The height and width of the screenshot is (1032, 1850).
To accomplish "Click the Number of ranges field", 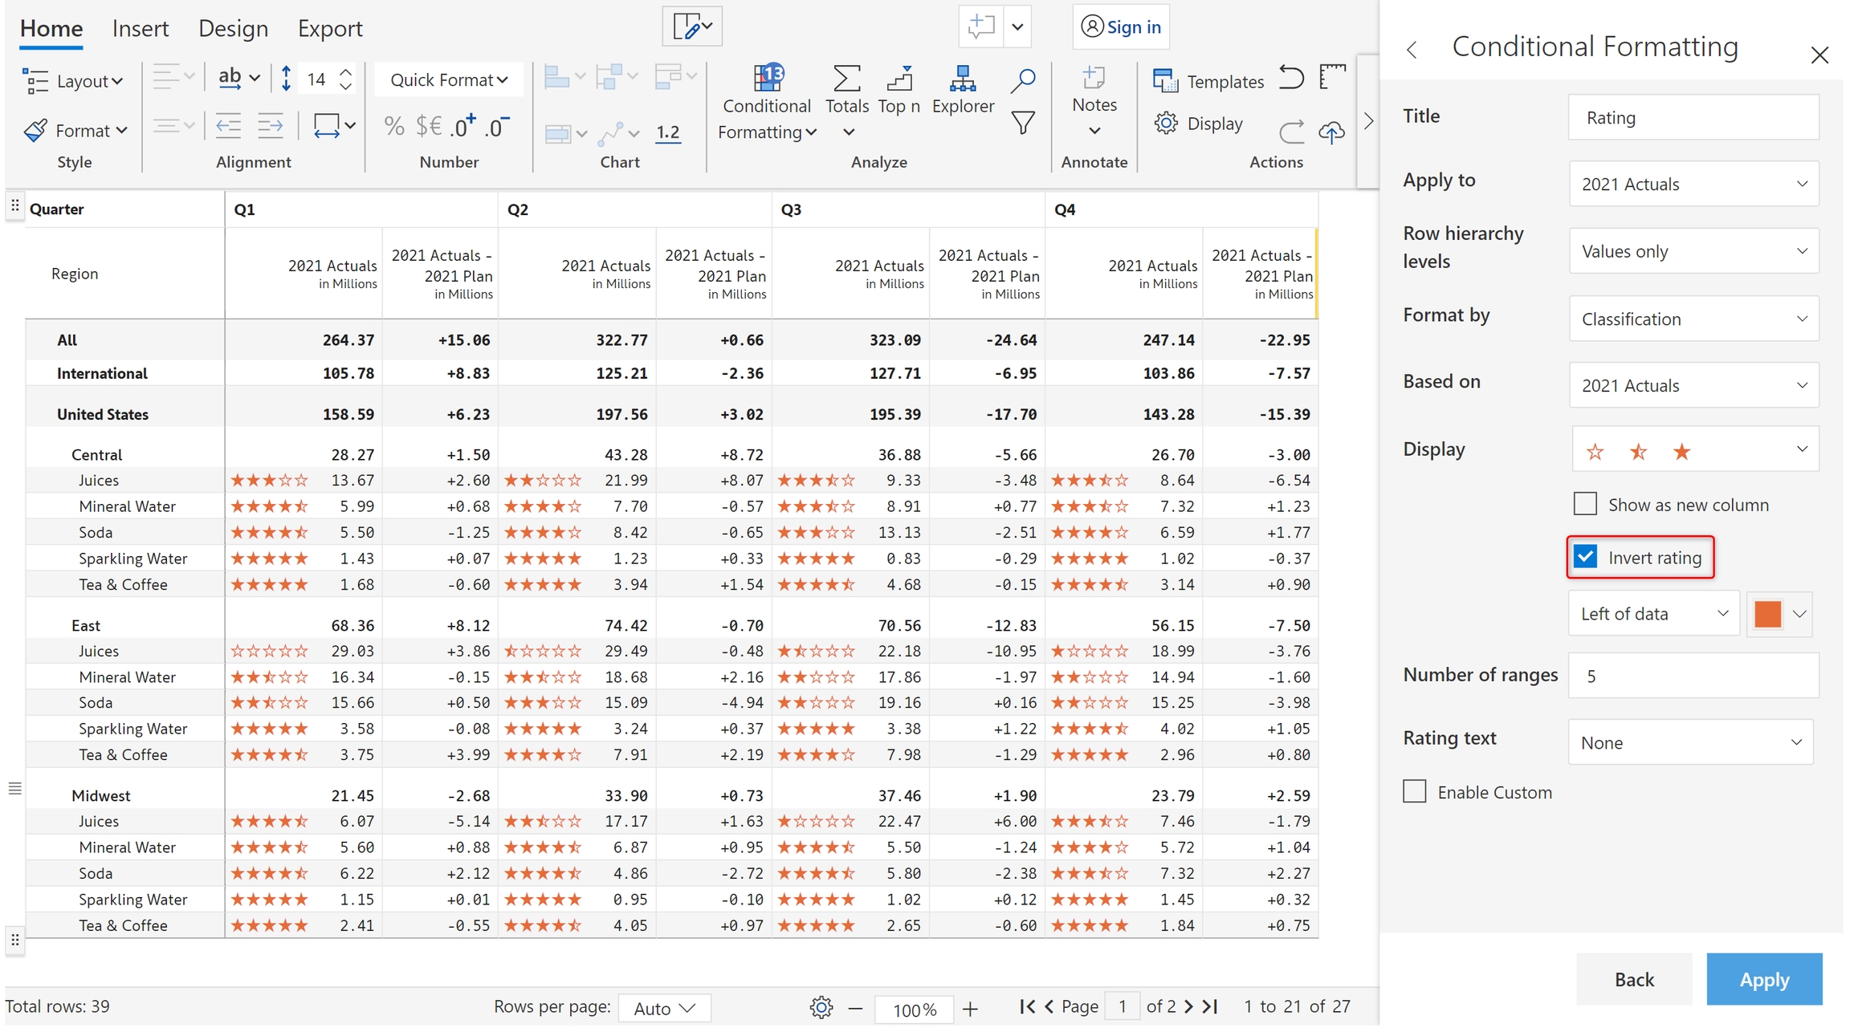I will [x=1693, y=676].
